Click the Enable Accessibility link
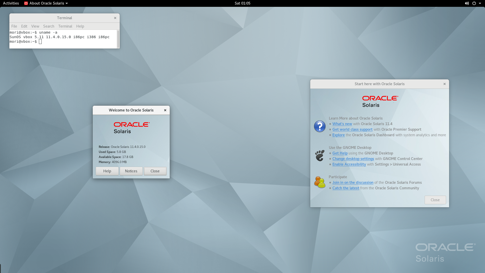Image resolution: width=485 pixels, height=273 pixels. pyautogui.click(x=349, y=164)
